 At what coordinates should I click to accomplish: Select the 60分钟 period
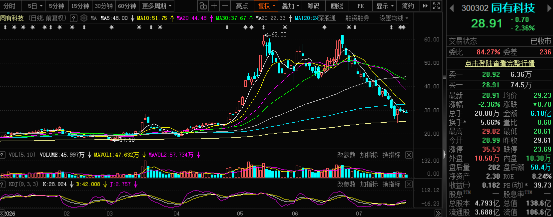point(127,5)
